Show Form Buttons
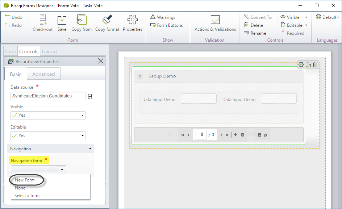 coord(167,25)
